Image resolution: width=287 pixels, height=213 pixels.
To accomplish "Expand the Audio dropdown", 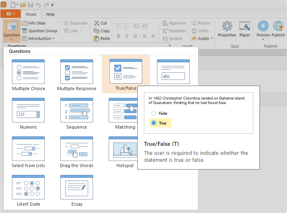I will point(212,39).
